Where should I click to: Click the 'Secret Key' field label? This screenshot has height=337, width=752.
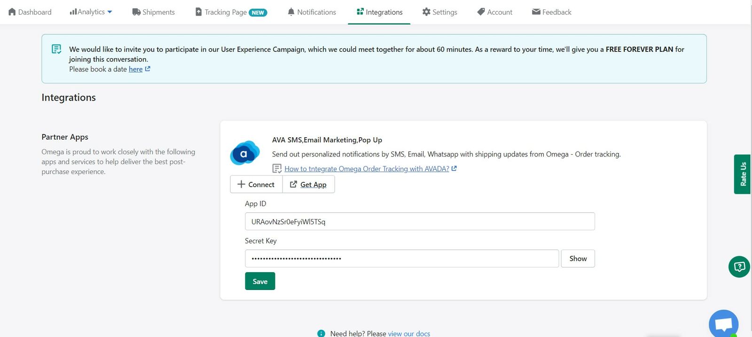[260, 241]
